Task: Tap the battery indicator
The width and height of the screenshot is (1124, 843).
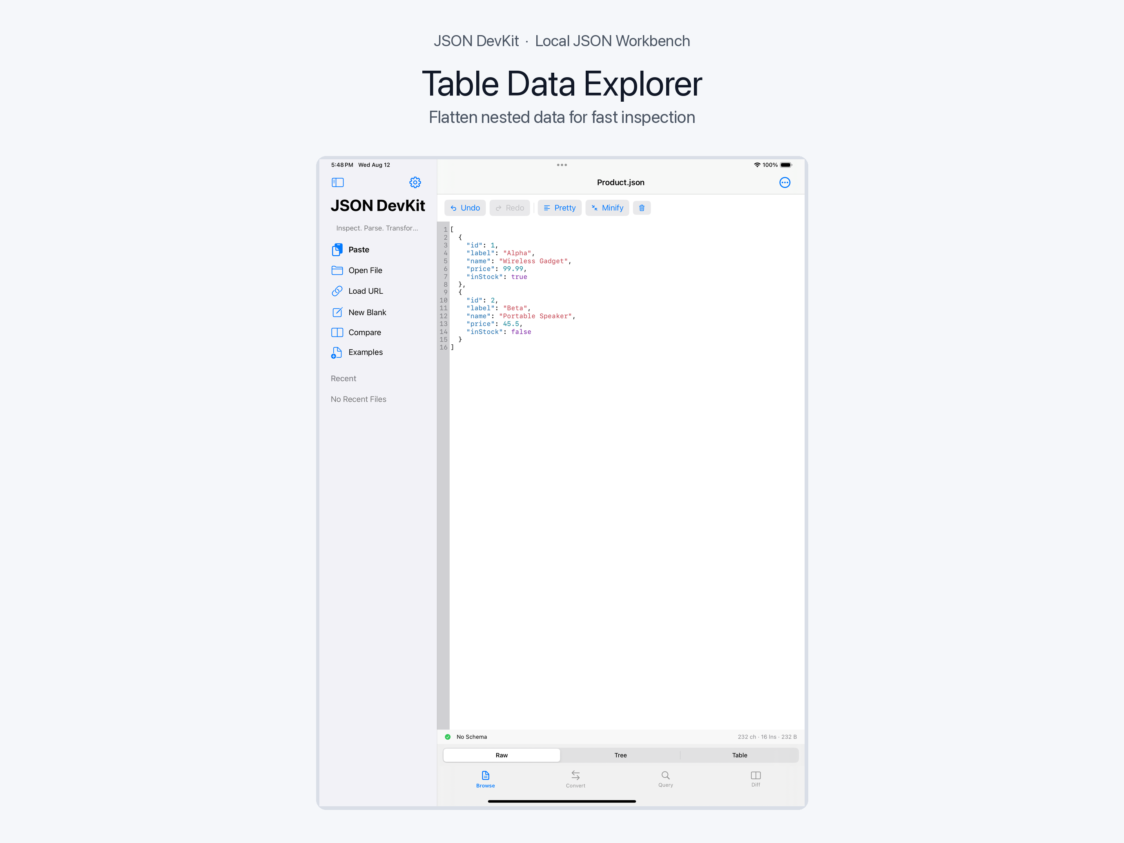Action: click(x=786, y=165)
